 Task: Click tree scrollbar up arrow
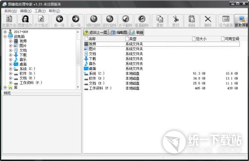78,32
